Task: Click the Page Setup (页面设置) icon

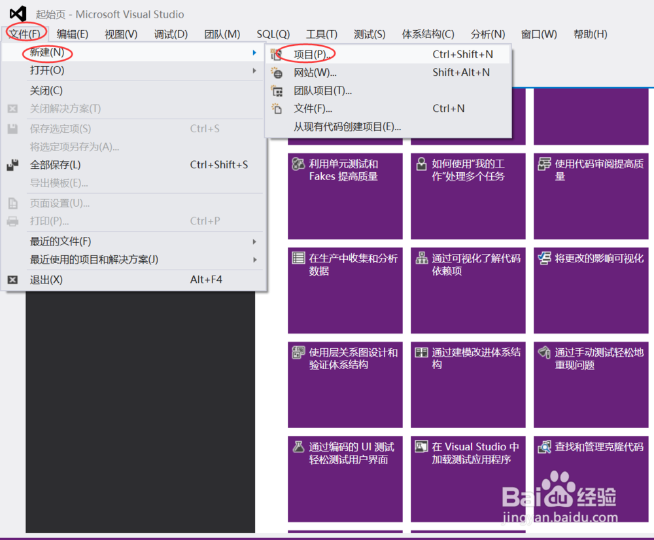Action: [13, 203]
